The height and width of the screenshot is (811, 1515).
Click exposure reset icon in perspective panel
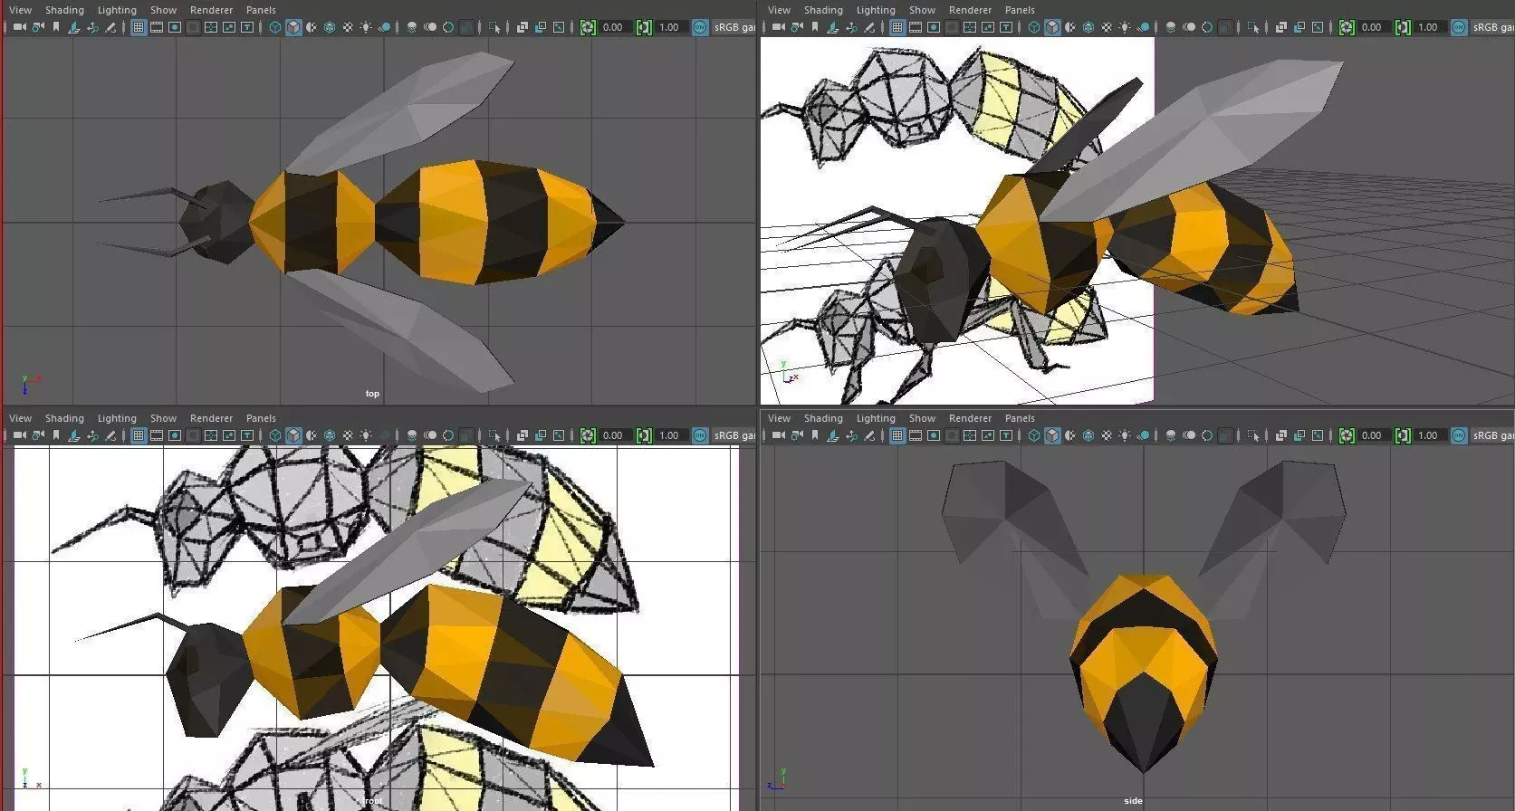coord(1347,27)
